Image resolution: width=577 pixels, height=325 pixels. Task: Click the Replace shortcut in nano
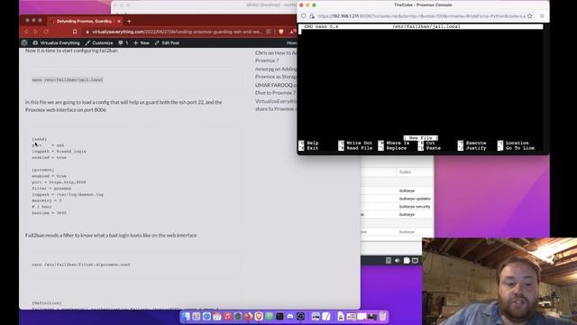pos(393,148)
